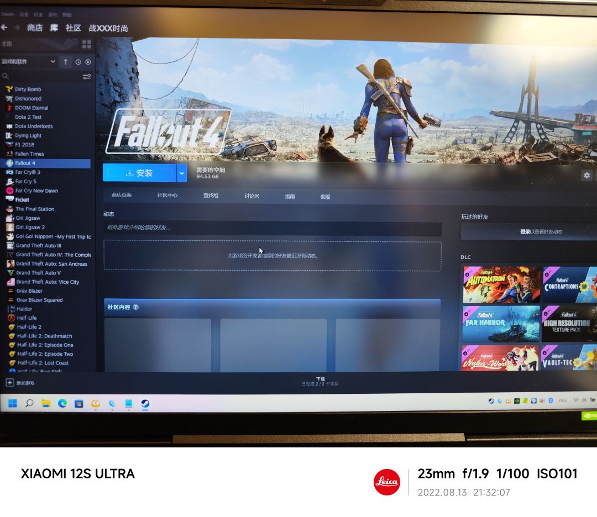
Task: Click the Half-Life lambda game icon
Action: [12, 318]
